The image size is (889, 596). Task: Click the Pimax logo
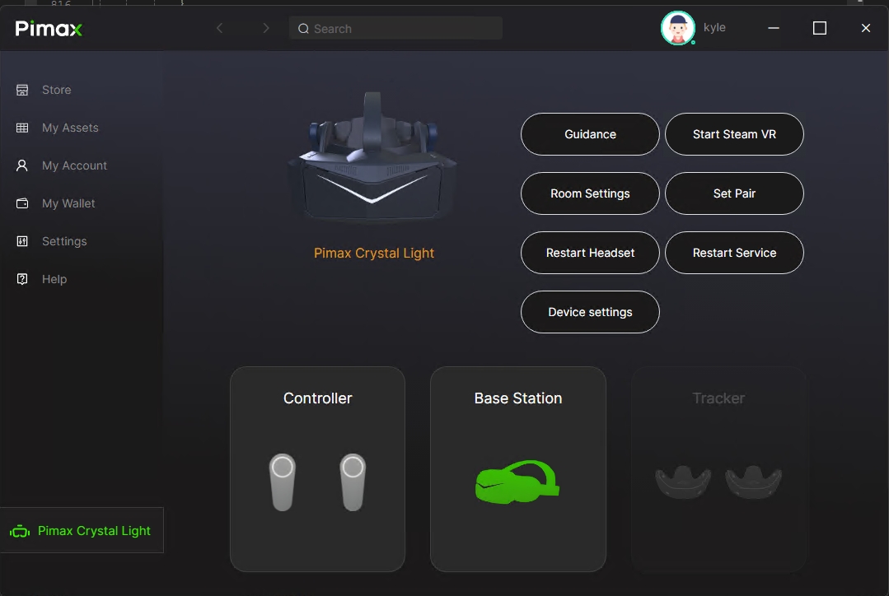click(49, 28)
